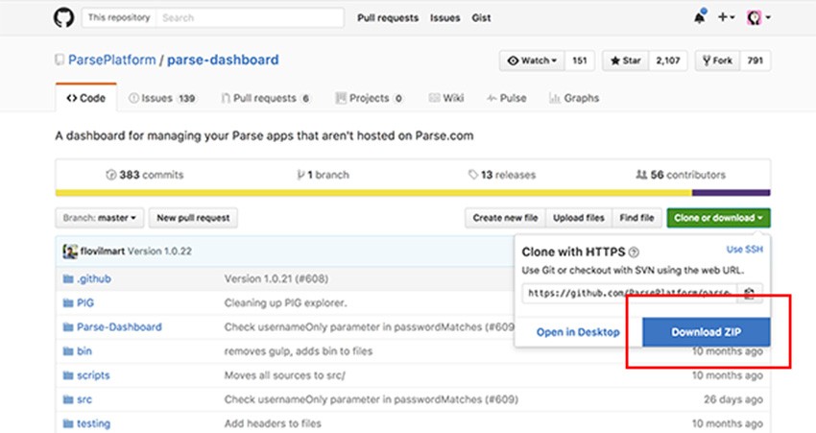
Task: Switch to the Wiki tab
Action: tap(446, 98)
